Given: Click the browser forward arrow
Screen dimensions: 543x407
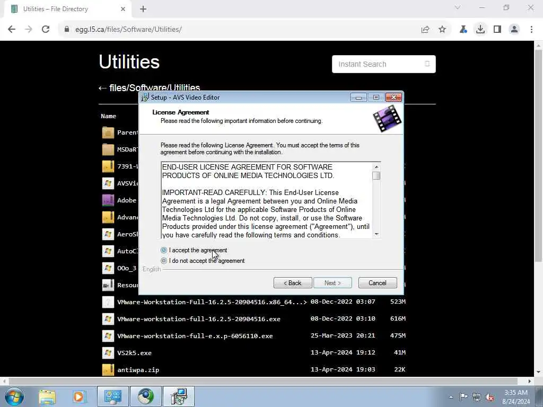Looking at the screenshot, I should pos(29,30).
